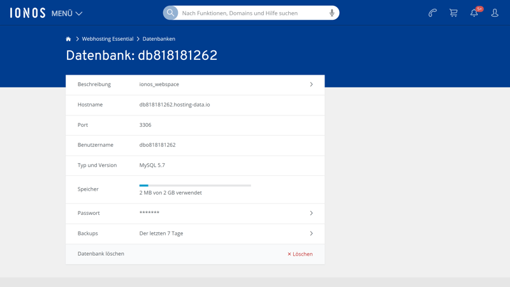Image resolution: width=510 pixels, height=287 pixels.
Task: Click the IONOS logo
Action: coord(27,13)
